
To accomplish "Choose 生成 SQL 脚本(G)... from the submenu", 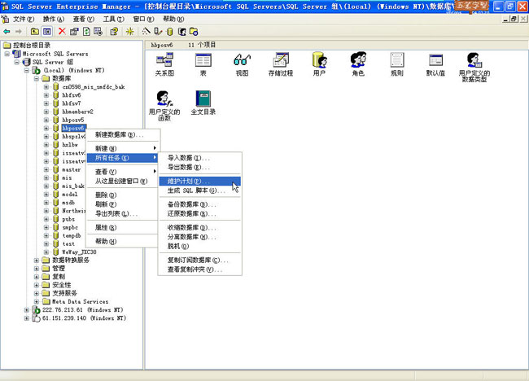I will (x=199, y=190).
